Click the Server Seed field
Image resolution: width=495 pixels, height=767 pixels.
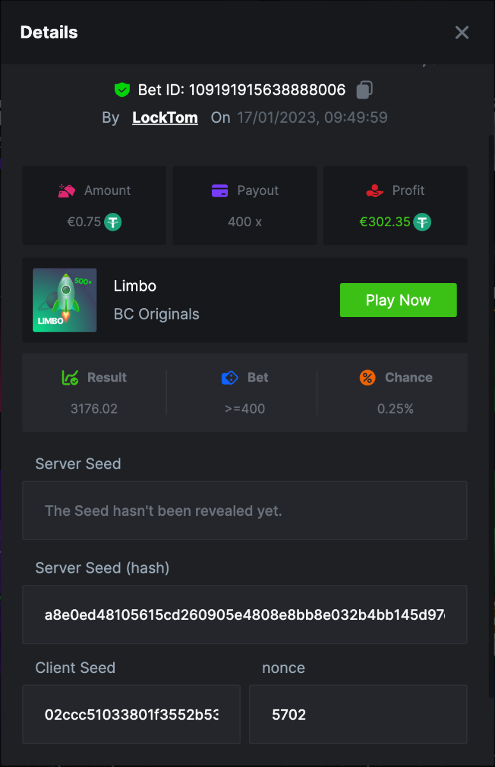(245, 511)
